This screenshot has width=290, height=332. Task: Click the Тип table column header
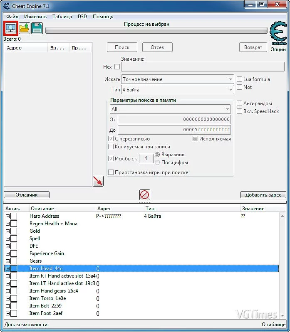click(192, 208)
